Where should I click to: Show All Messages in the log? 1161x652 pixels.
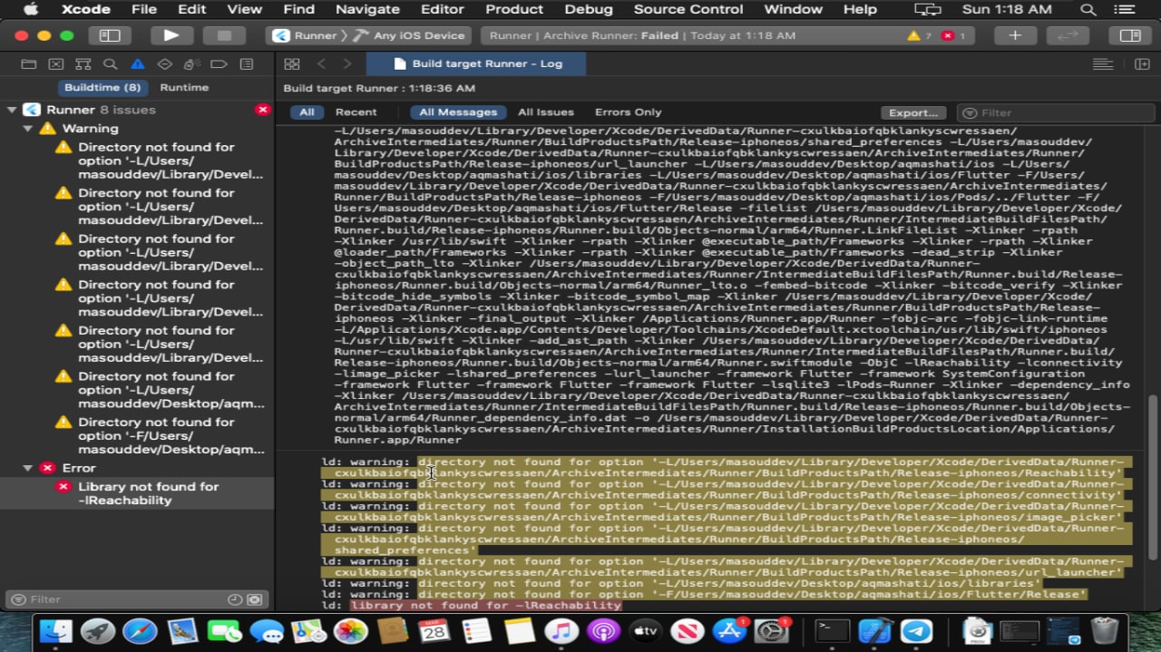[x=458, y=112]
